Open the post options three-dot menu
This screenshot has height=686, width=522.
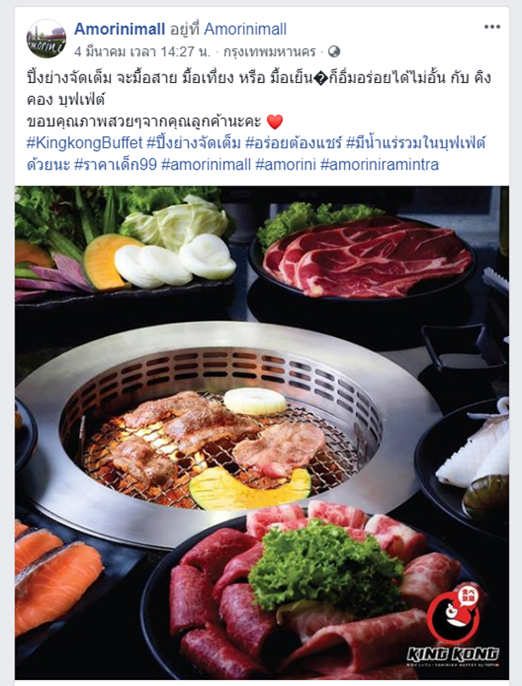pyautogui.click(x=491, y=27)
